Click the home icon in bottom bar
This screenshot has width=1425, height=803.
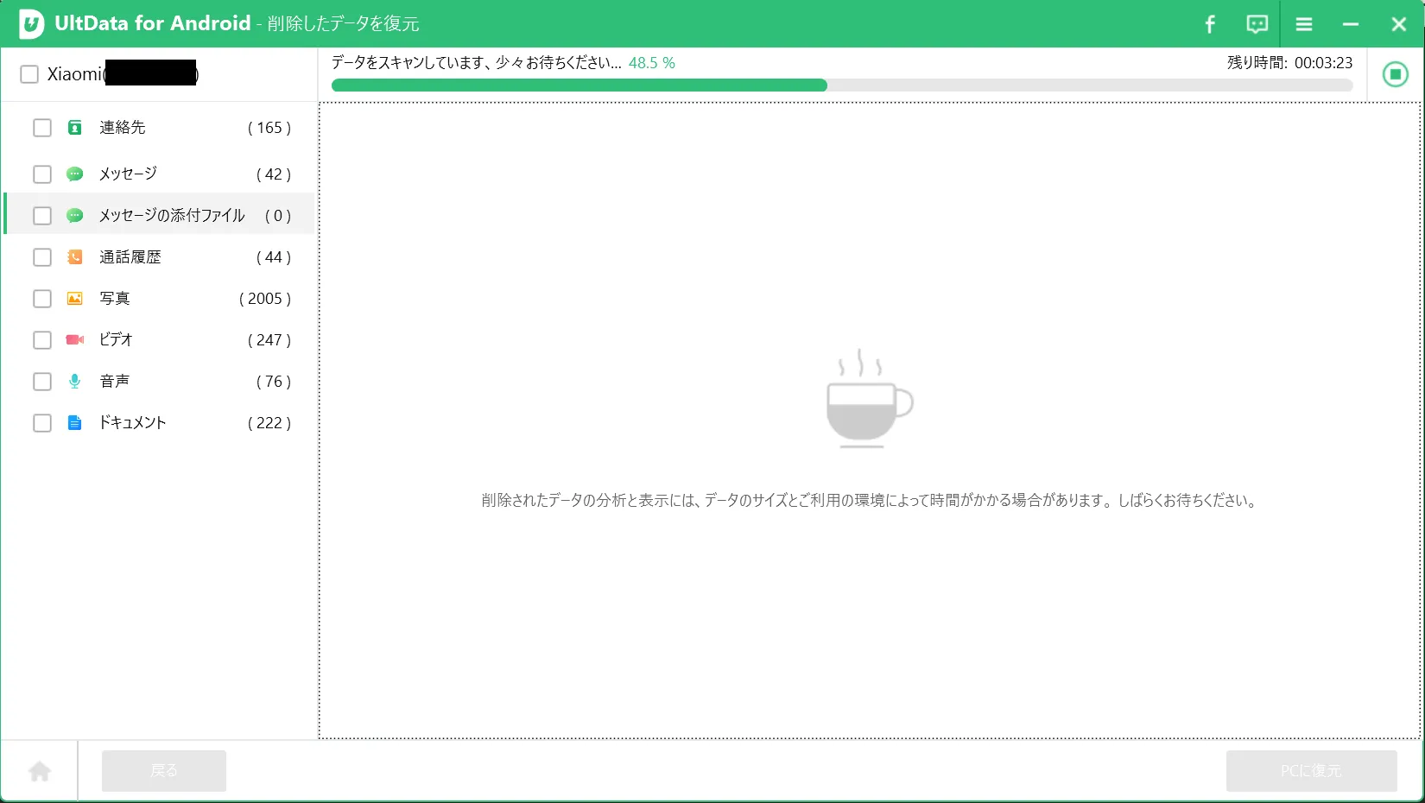[39, 769]
